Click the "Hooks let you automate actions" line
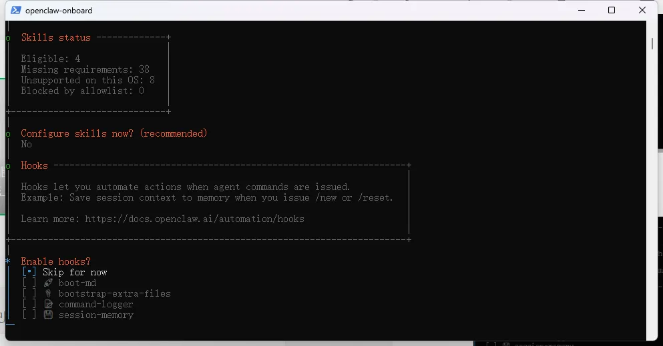The image size is (663, 346). (186, 187)
